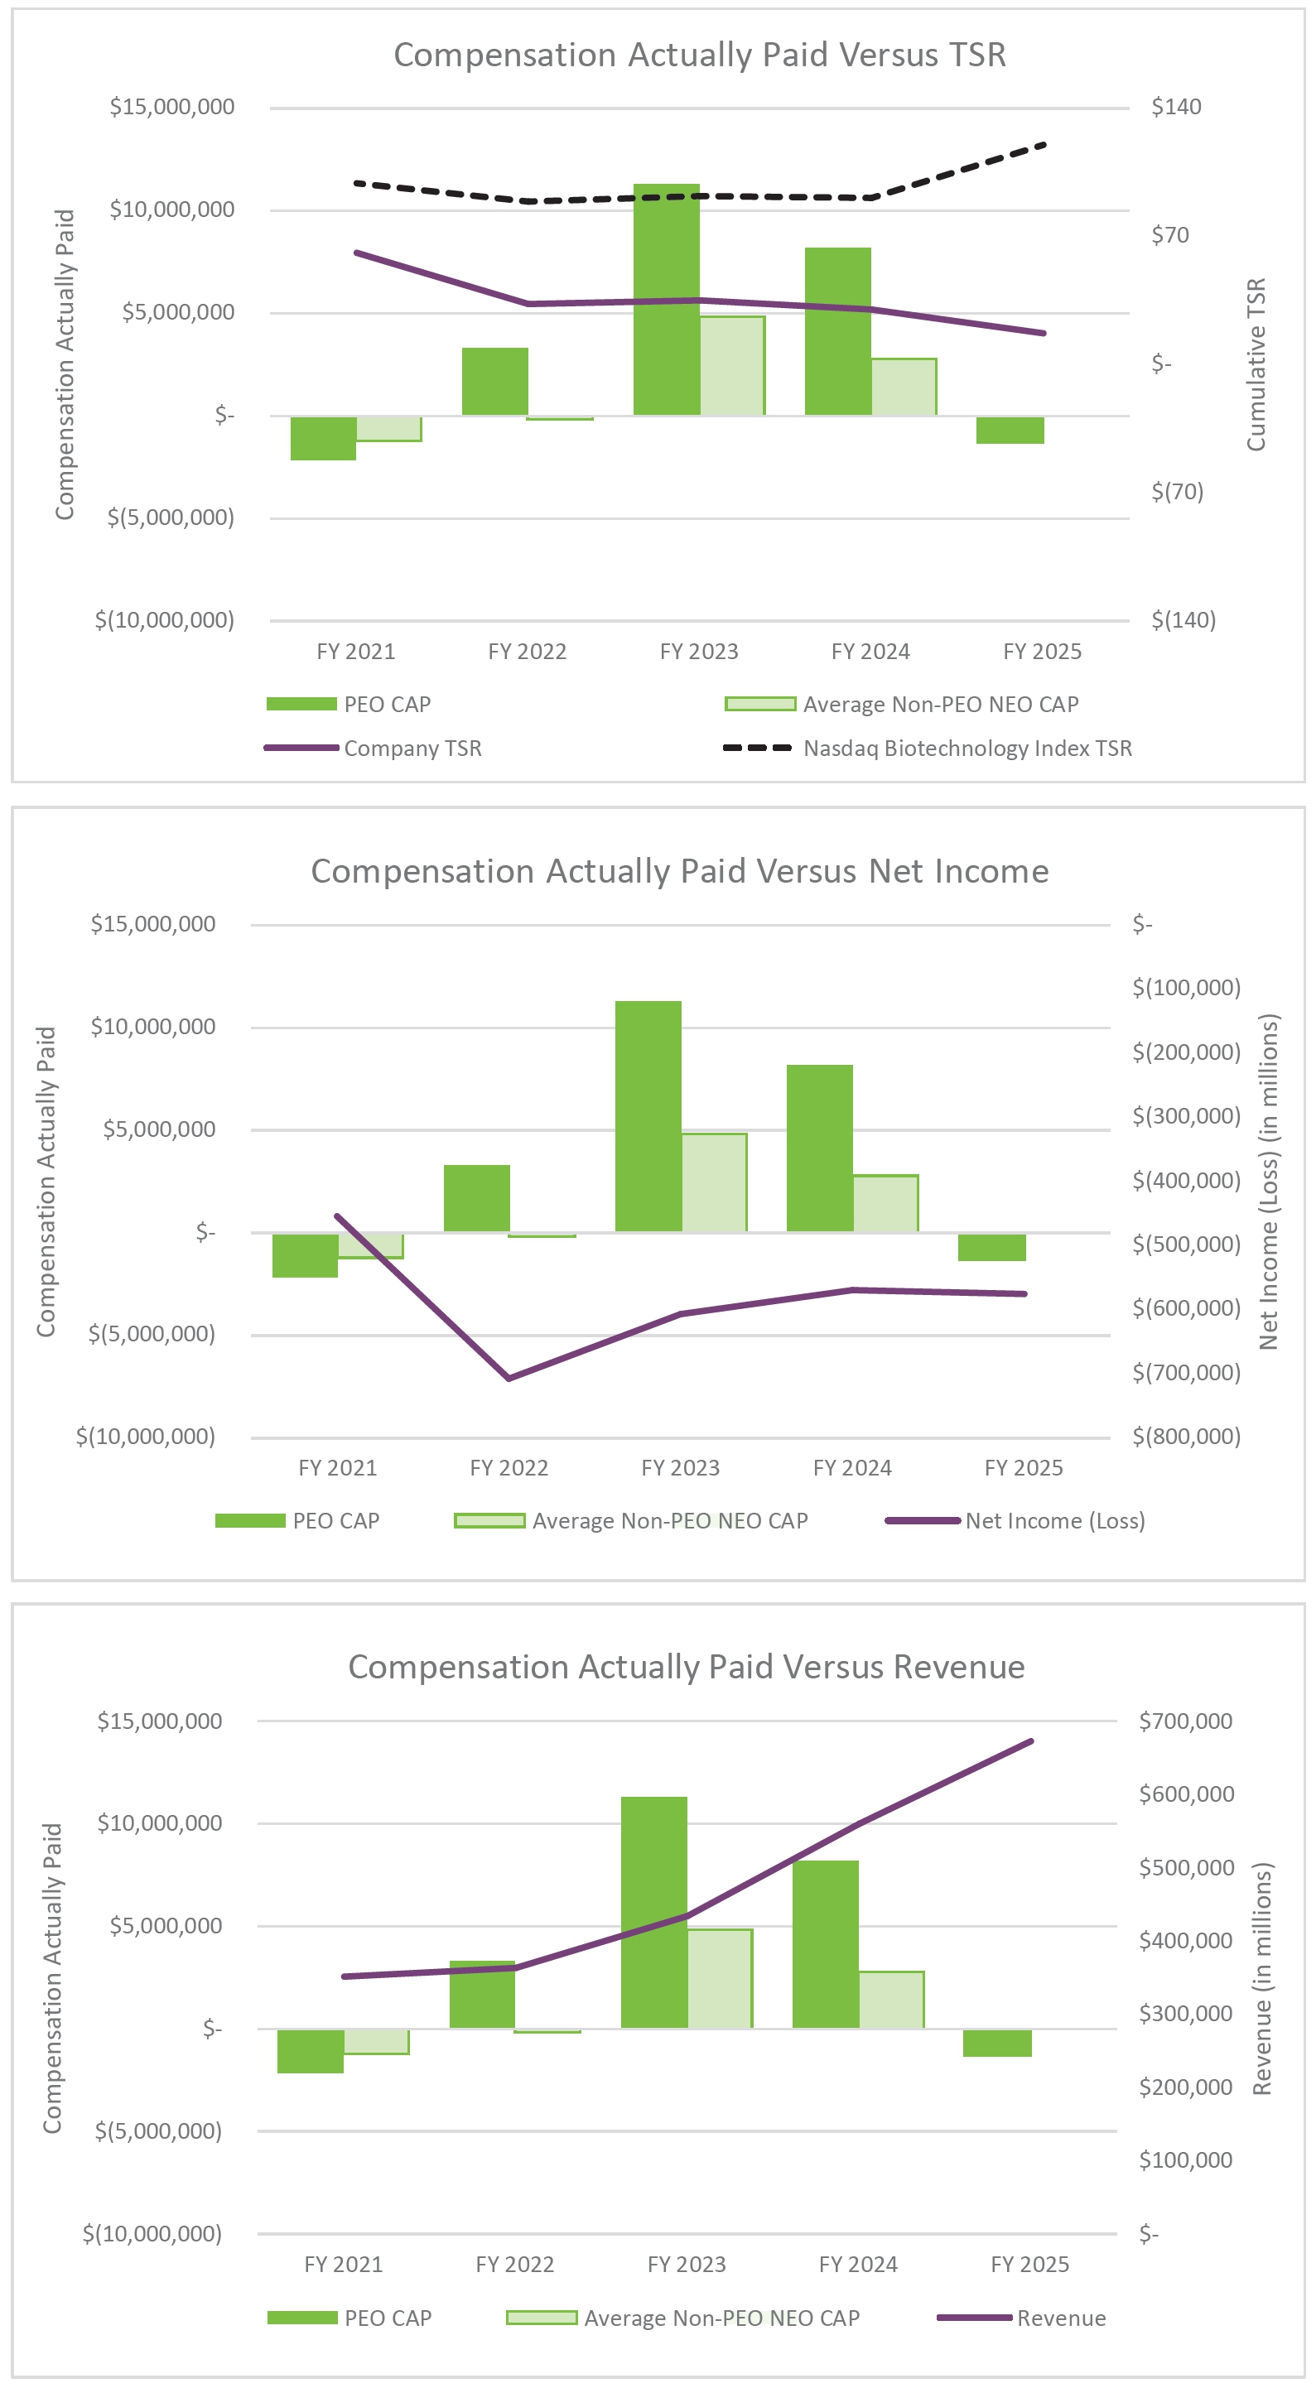The image size is (1316, 2388).
Task: Select Company TSR purple legend line
Action: click(x=301, y=748)
